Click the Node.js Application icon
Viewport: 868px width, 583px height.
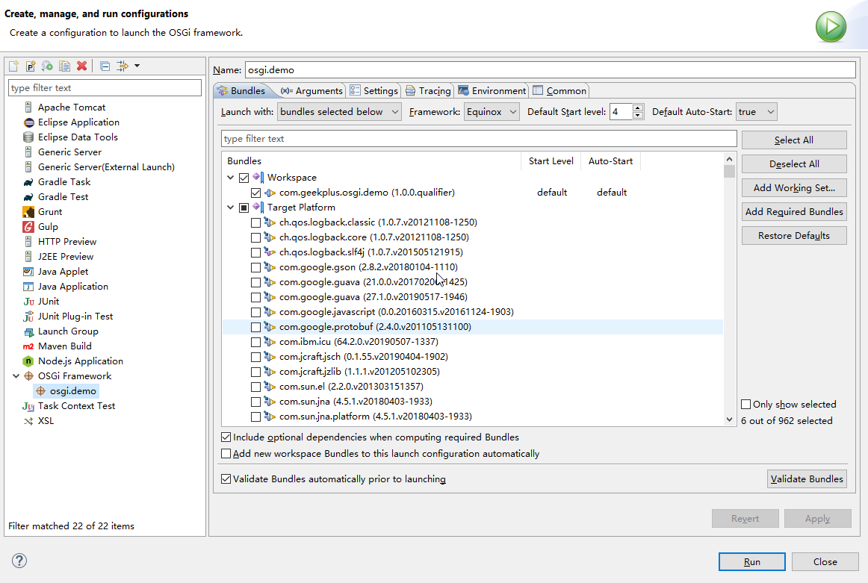coord(28,361)
